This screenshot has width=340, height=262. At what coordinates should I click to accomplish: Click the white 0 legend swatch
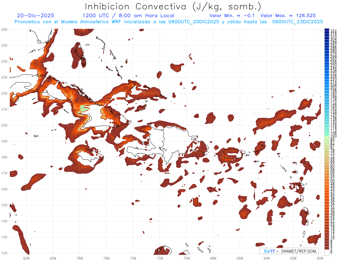coord(327,253)
